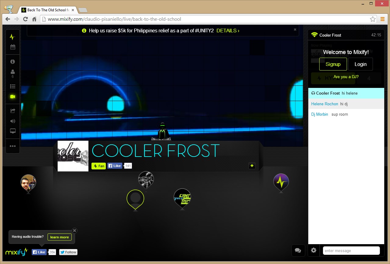The height and width of the screenshot is (264, 390).
Task: Go to browser home page
Action: tap(34, 19)
